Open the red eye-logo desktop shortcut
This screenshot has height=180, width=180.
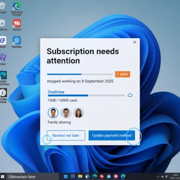coord(17,23)
